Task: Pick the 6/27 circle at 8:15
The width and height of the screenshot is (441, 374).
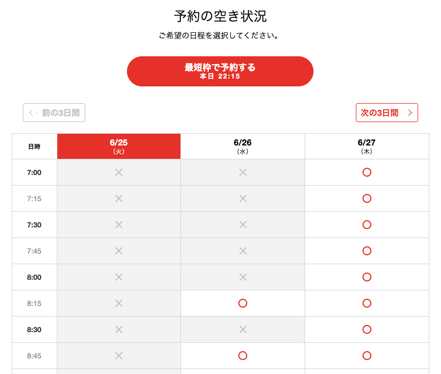Action: click(367, 303)
